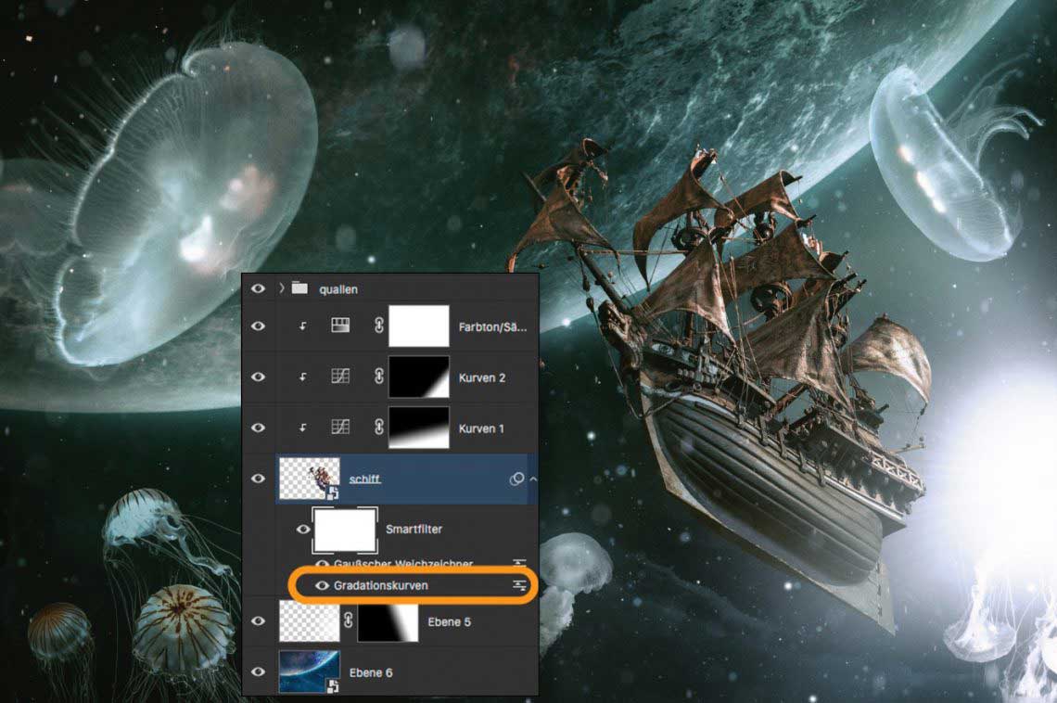Image resolution: width=1057 pixels, height=703 pixels.
Task: Click the Ebene 6 layer thumbnail
Action: click(x=310, y=672)
